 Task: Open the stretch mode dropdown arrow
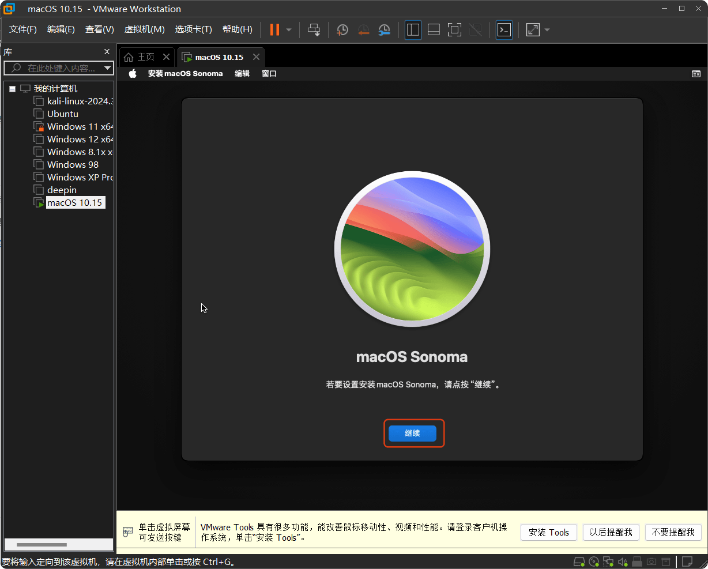547,30
